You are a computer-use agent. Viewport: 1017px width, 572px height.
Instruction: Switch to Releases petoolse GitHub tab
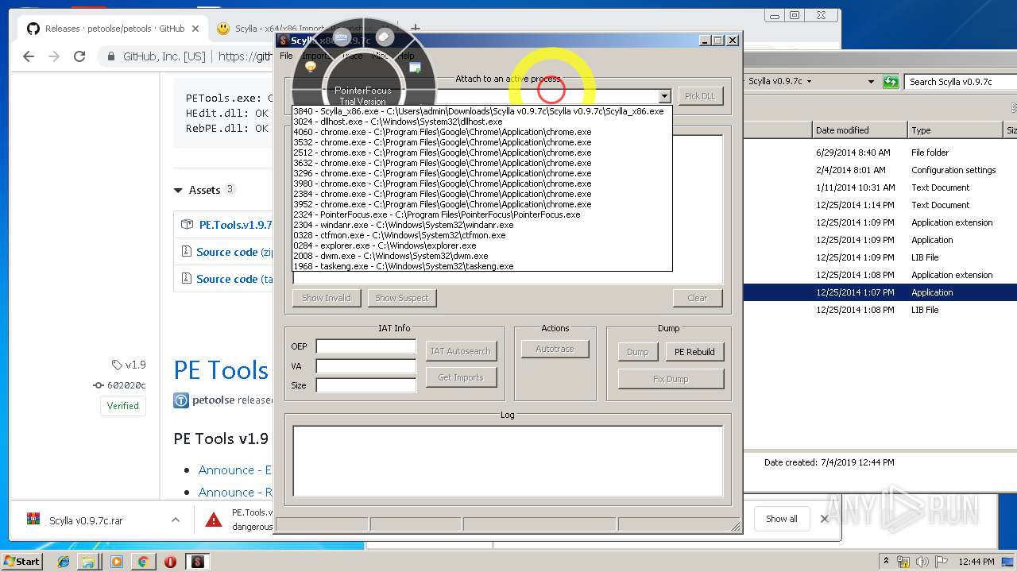tap(114, 29)
